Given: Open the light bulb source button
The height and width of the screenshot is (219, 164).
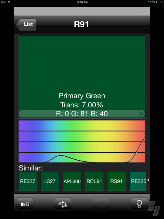Looking at the screenshot, I should (x=139, y=204).
